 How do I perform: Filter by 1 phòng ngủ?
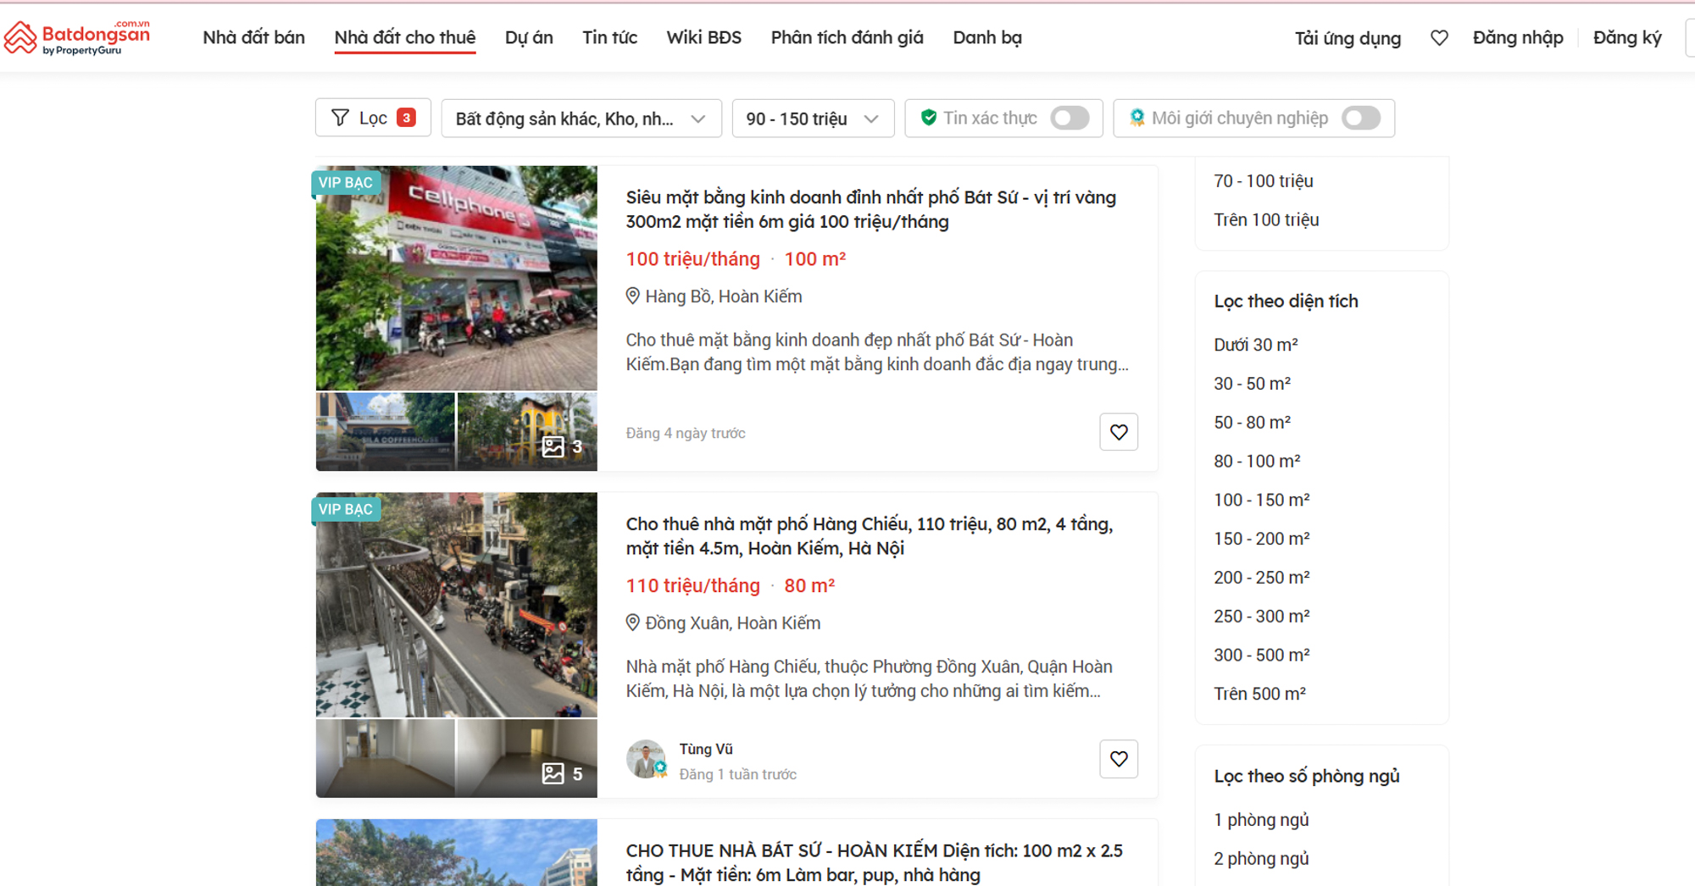pyautogui.click(x=1261, y=820)
